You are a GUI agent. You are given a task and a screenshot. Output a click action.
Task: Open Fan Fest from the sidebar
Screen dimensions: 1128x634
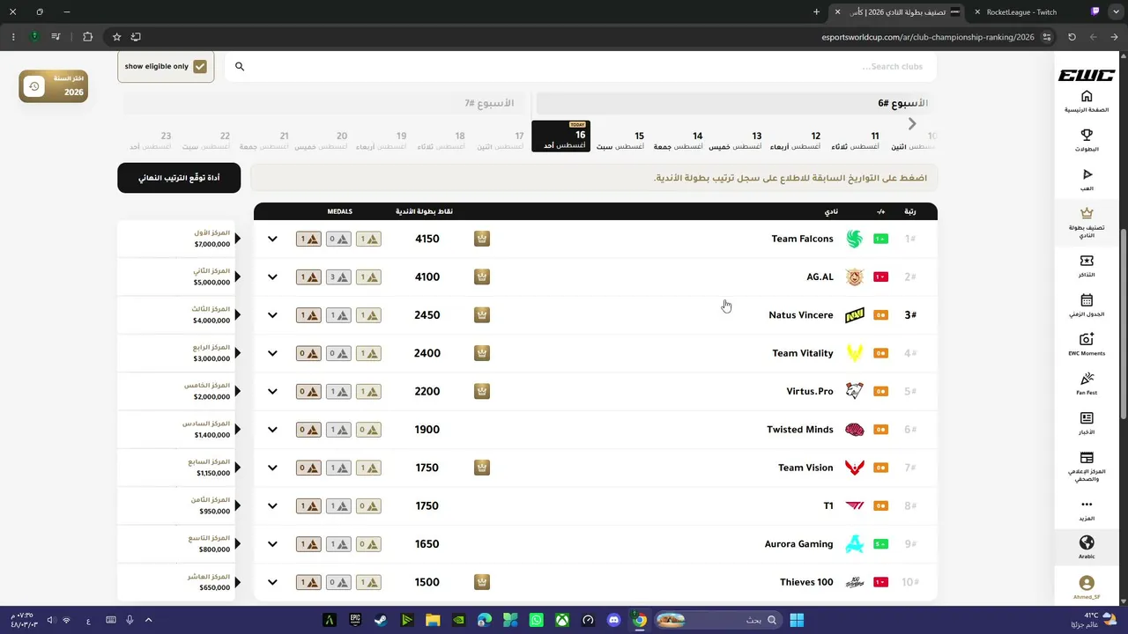[x=1087, y=383]
